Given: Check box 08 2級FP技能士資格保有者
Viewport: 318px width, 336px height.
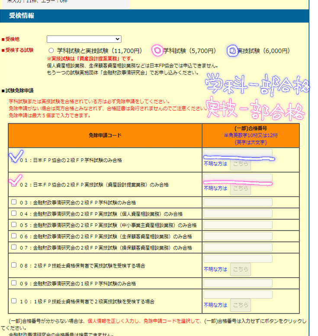Looking at the screenshot, I should 14,265.
